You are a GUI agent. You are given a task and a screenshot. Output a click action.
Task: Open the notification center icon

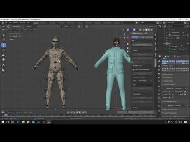tap(186, 122)
